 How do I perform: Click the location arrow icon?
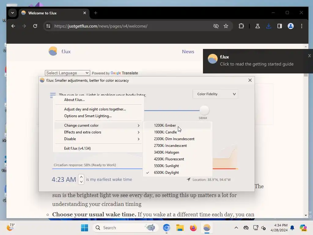tap(188, 179)
